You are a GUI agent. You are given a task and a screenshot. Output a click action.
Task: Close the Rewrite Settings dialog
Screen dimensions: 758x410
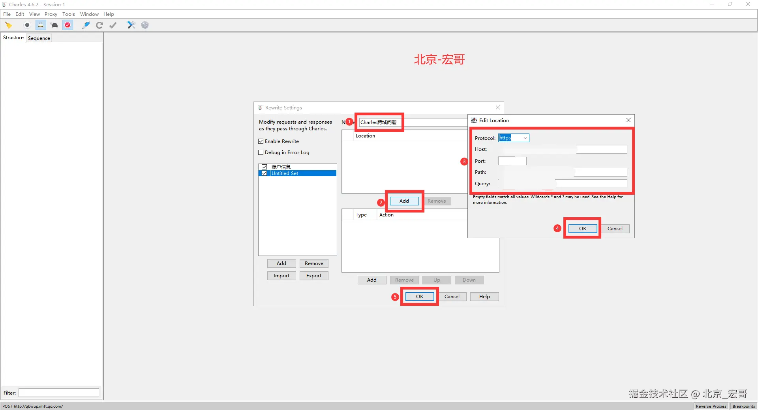[498, 107]
